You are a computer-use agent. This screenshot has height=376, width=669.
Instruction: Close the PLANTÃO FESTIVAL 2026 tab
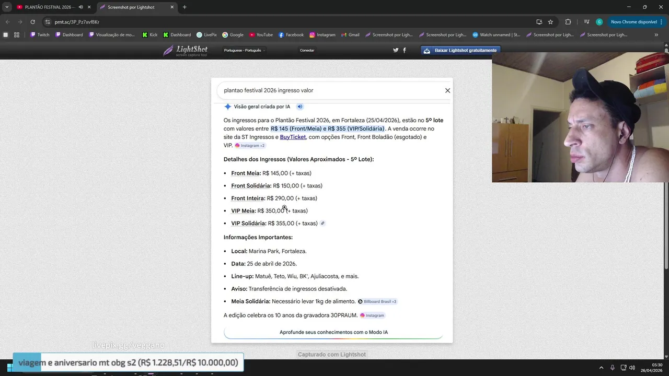(x=89, y=7)
